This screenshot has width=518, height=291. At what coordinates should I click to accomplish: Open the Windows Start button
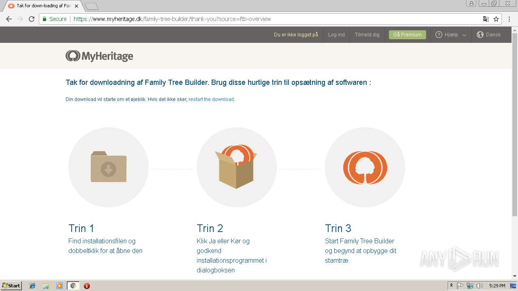[11, 286]
